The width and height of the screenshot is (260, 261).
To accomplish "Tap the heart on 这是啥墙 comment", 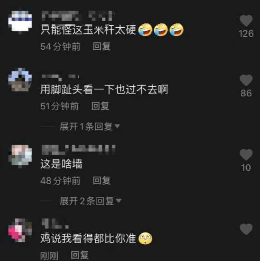I will (x=246, y=155).
